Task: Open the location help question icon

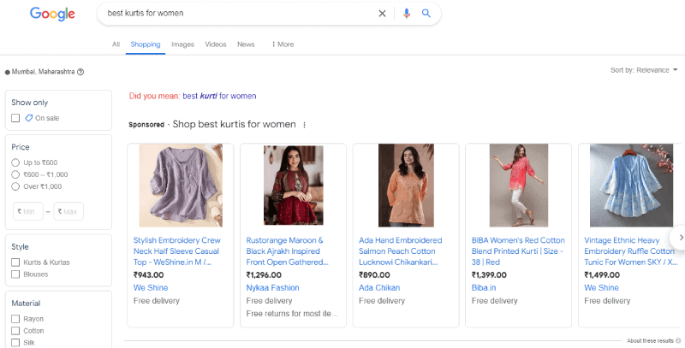Action: pyautogui.click(x=80, y=72)
